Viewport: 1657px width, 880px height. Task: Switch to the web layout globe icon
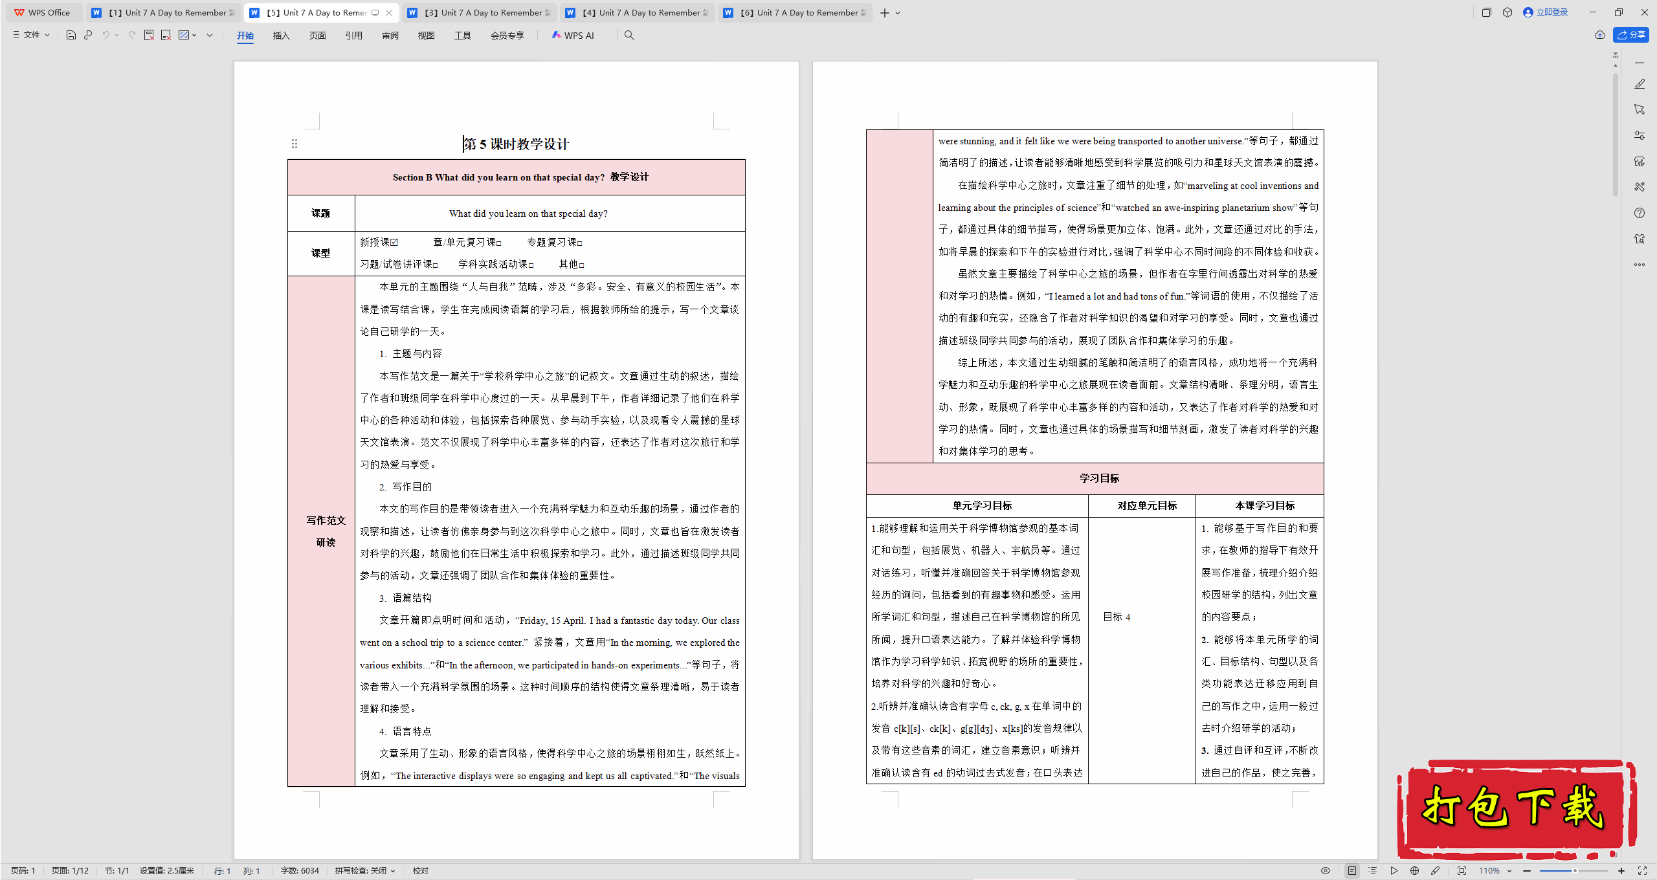pyautogui.click(x=1414, y=871)
